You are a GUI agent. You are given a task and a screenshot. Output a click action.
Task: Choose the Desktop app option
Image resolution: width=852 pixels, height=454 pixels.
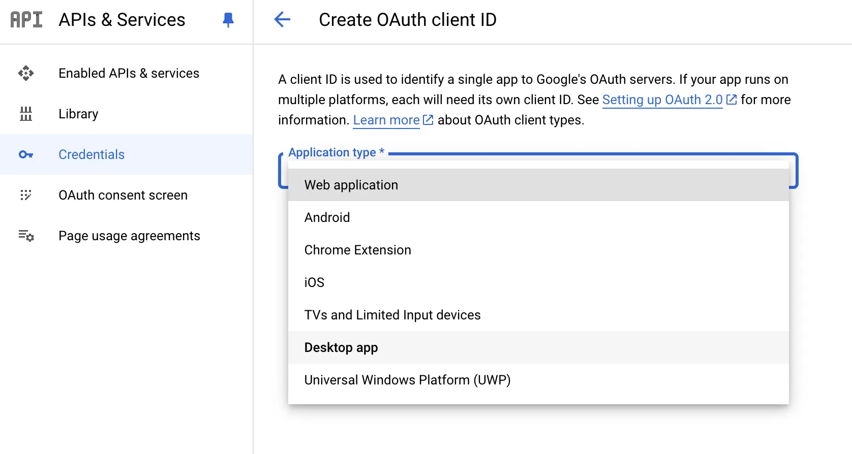pos(538,347)
